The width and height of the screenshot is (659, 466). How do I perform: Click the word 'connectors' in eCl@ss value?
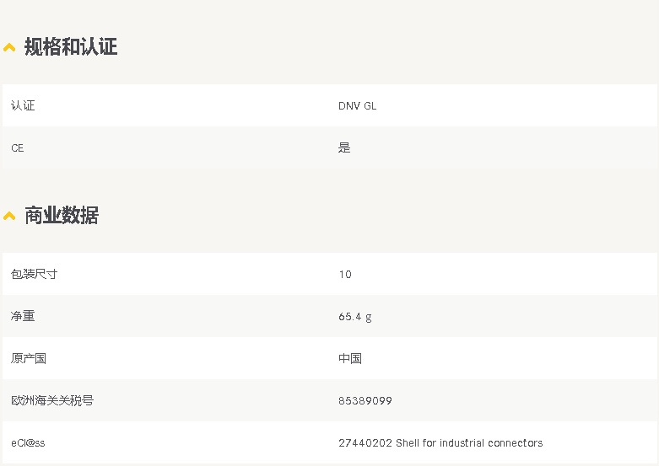tap(516, 443)
